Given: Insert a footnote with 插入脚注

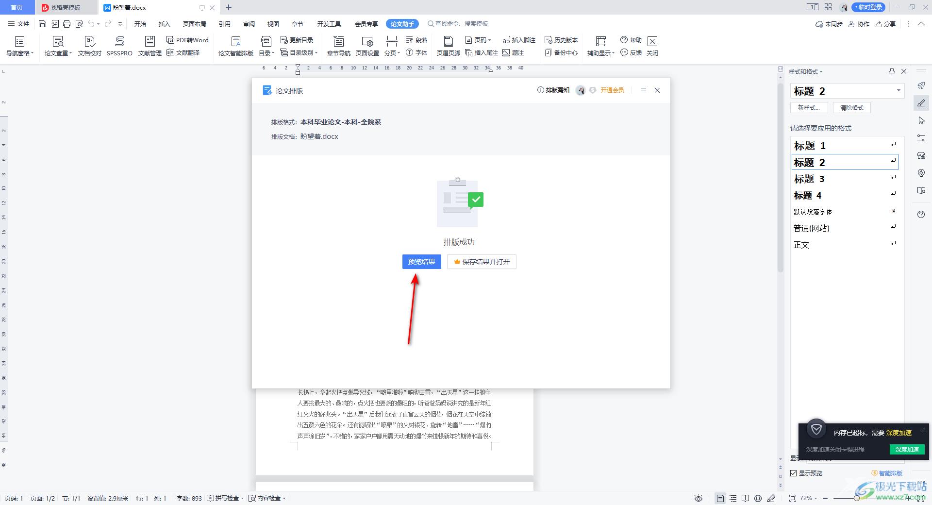Looking at the screenshot, I should (x=519, y=40).
